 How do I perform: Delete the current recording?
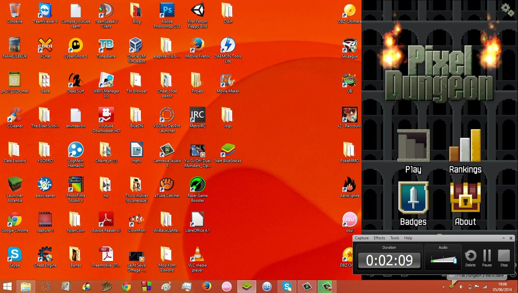pos(470,258)
